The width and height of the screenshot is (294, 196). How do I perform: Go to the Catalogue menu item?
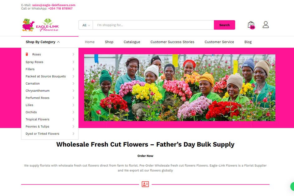132,42
